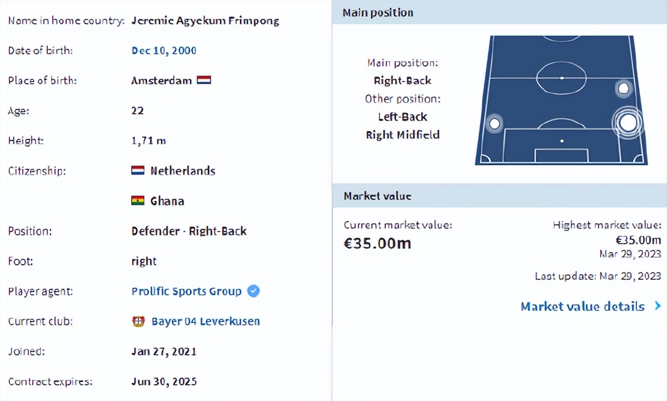Open the Bayer 04 Leverkusen club link
The image size is (667, 401).
pos(205,321)
